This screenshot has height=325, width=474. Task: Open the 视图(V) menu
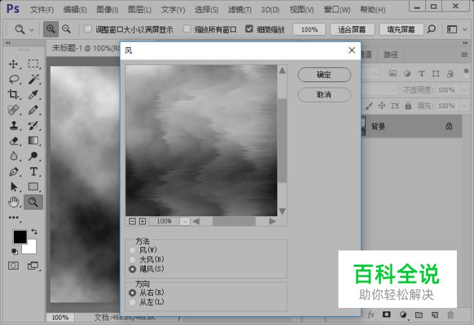(301, 10)
